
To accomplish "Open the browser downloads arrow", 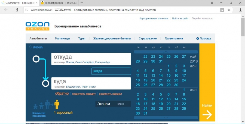I will 240,10.
